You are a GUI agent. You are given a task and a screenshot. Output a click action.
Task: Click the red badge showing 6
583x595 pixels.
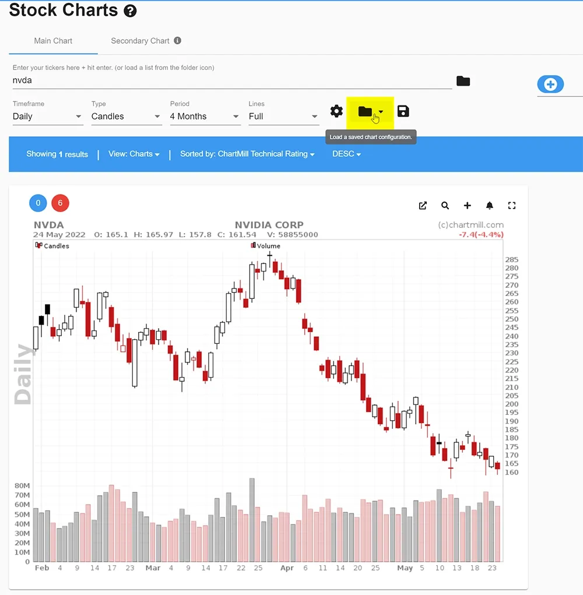tap(60, 203)
